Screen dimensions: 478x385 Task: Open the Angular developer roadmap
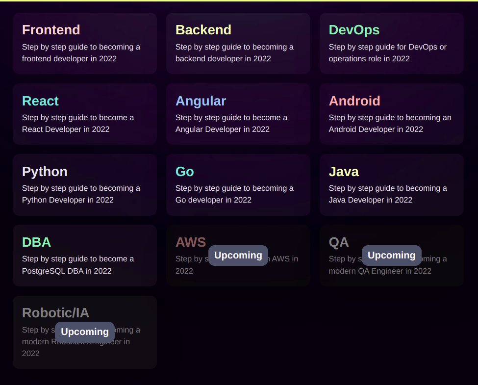tap(238, 114)
